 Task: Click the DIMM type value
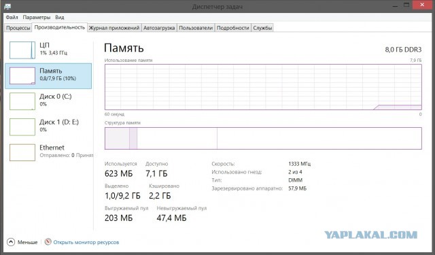[295, 180]
